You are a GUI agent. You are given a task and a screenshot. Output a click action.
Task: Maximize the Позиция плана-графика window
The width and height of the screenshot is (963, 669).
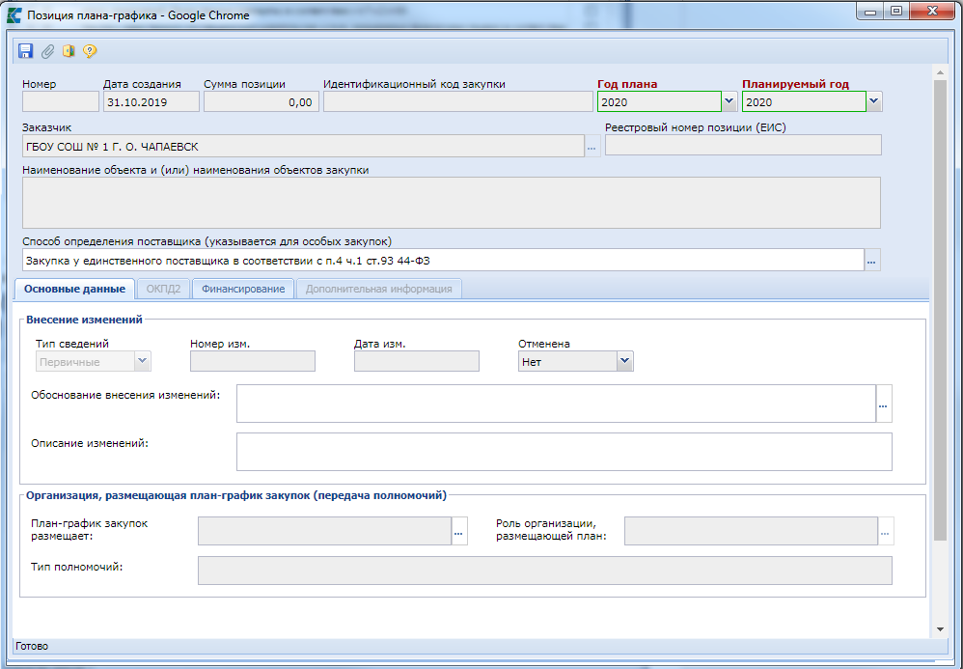coord(896,14)
